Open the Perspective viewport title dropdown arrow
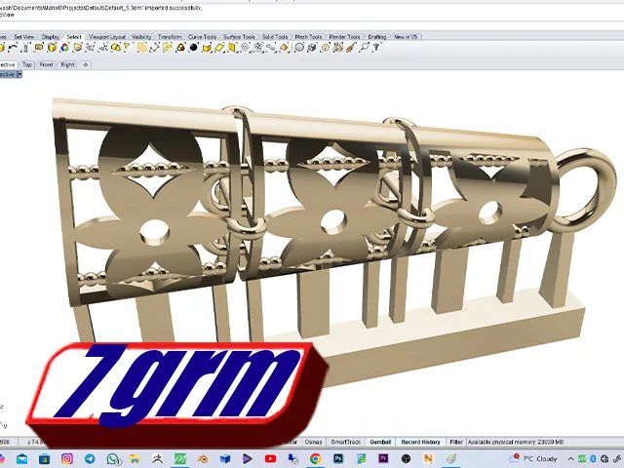This screenshot has height=468, width=624. (x=19, y=74)
